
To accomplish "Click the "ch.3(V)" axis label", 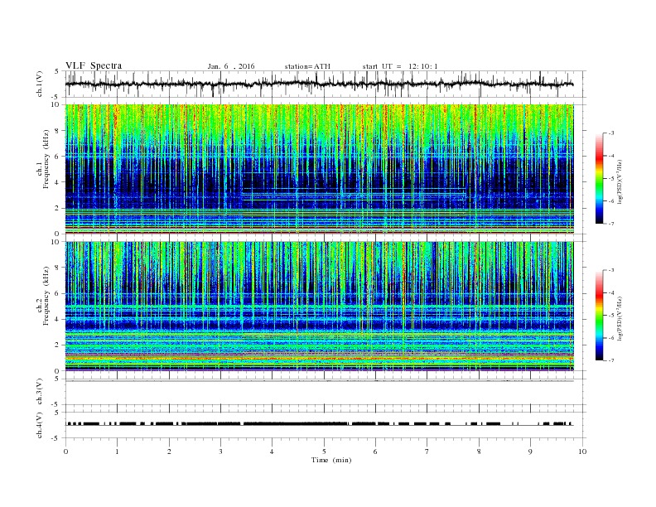I will coord(40,392).
